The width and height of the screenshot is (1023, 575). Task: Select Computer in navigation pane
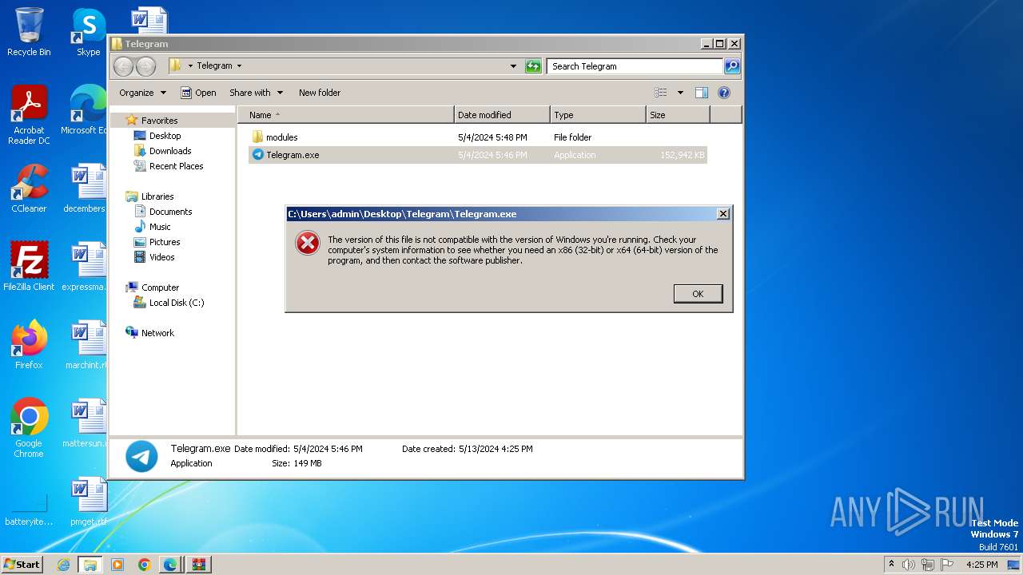point(160,287)
